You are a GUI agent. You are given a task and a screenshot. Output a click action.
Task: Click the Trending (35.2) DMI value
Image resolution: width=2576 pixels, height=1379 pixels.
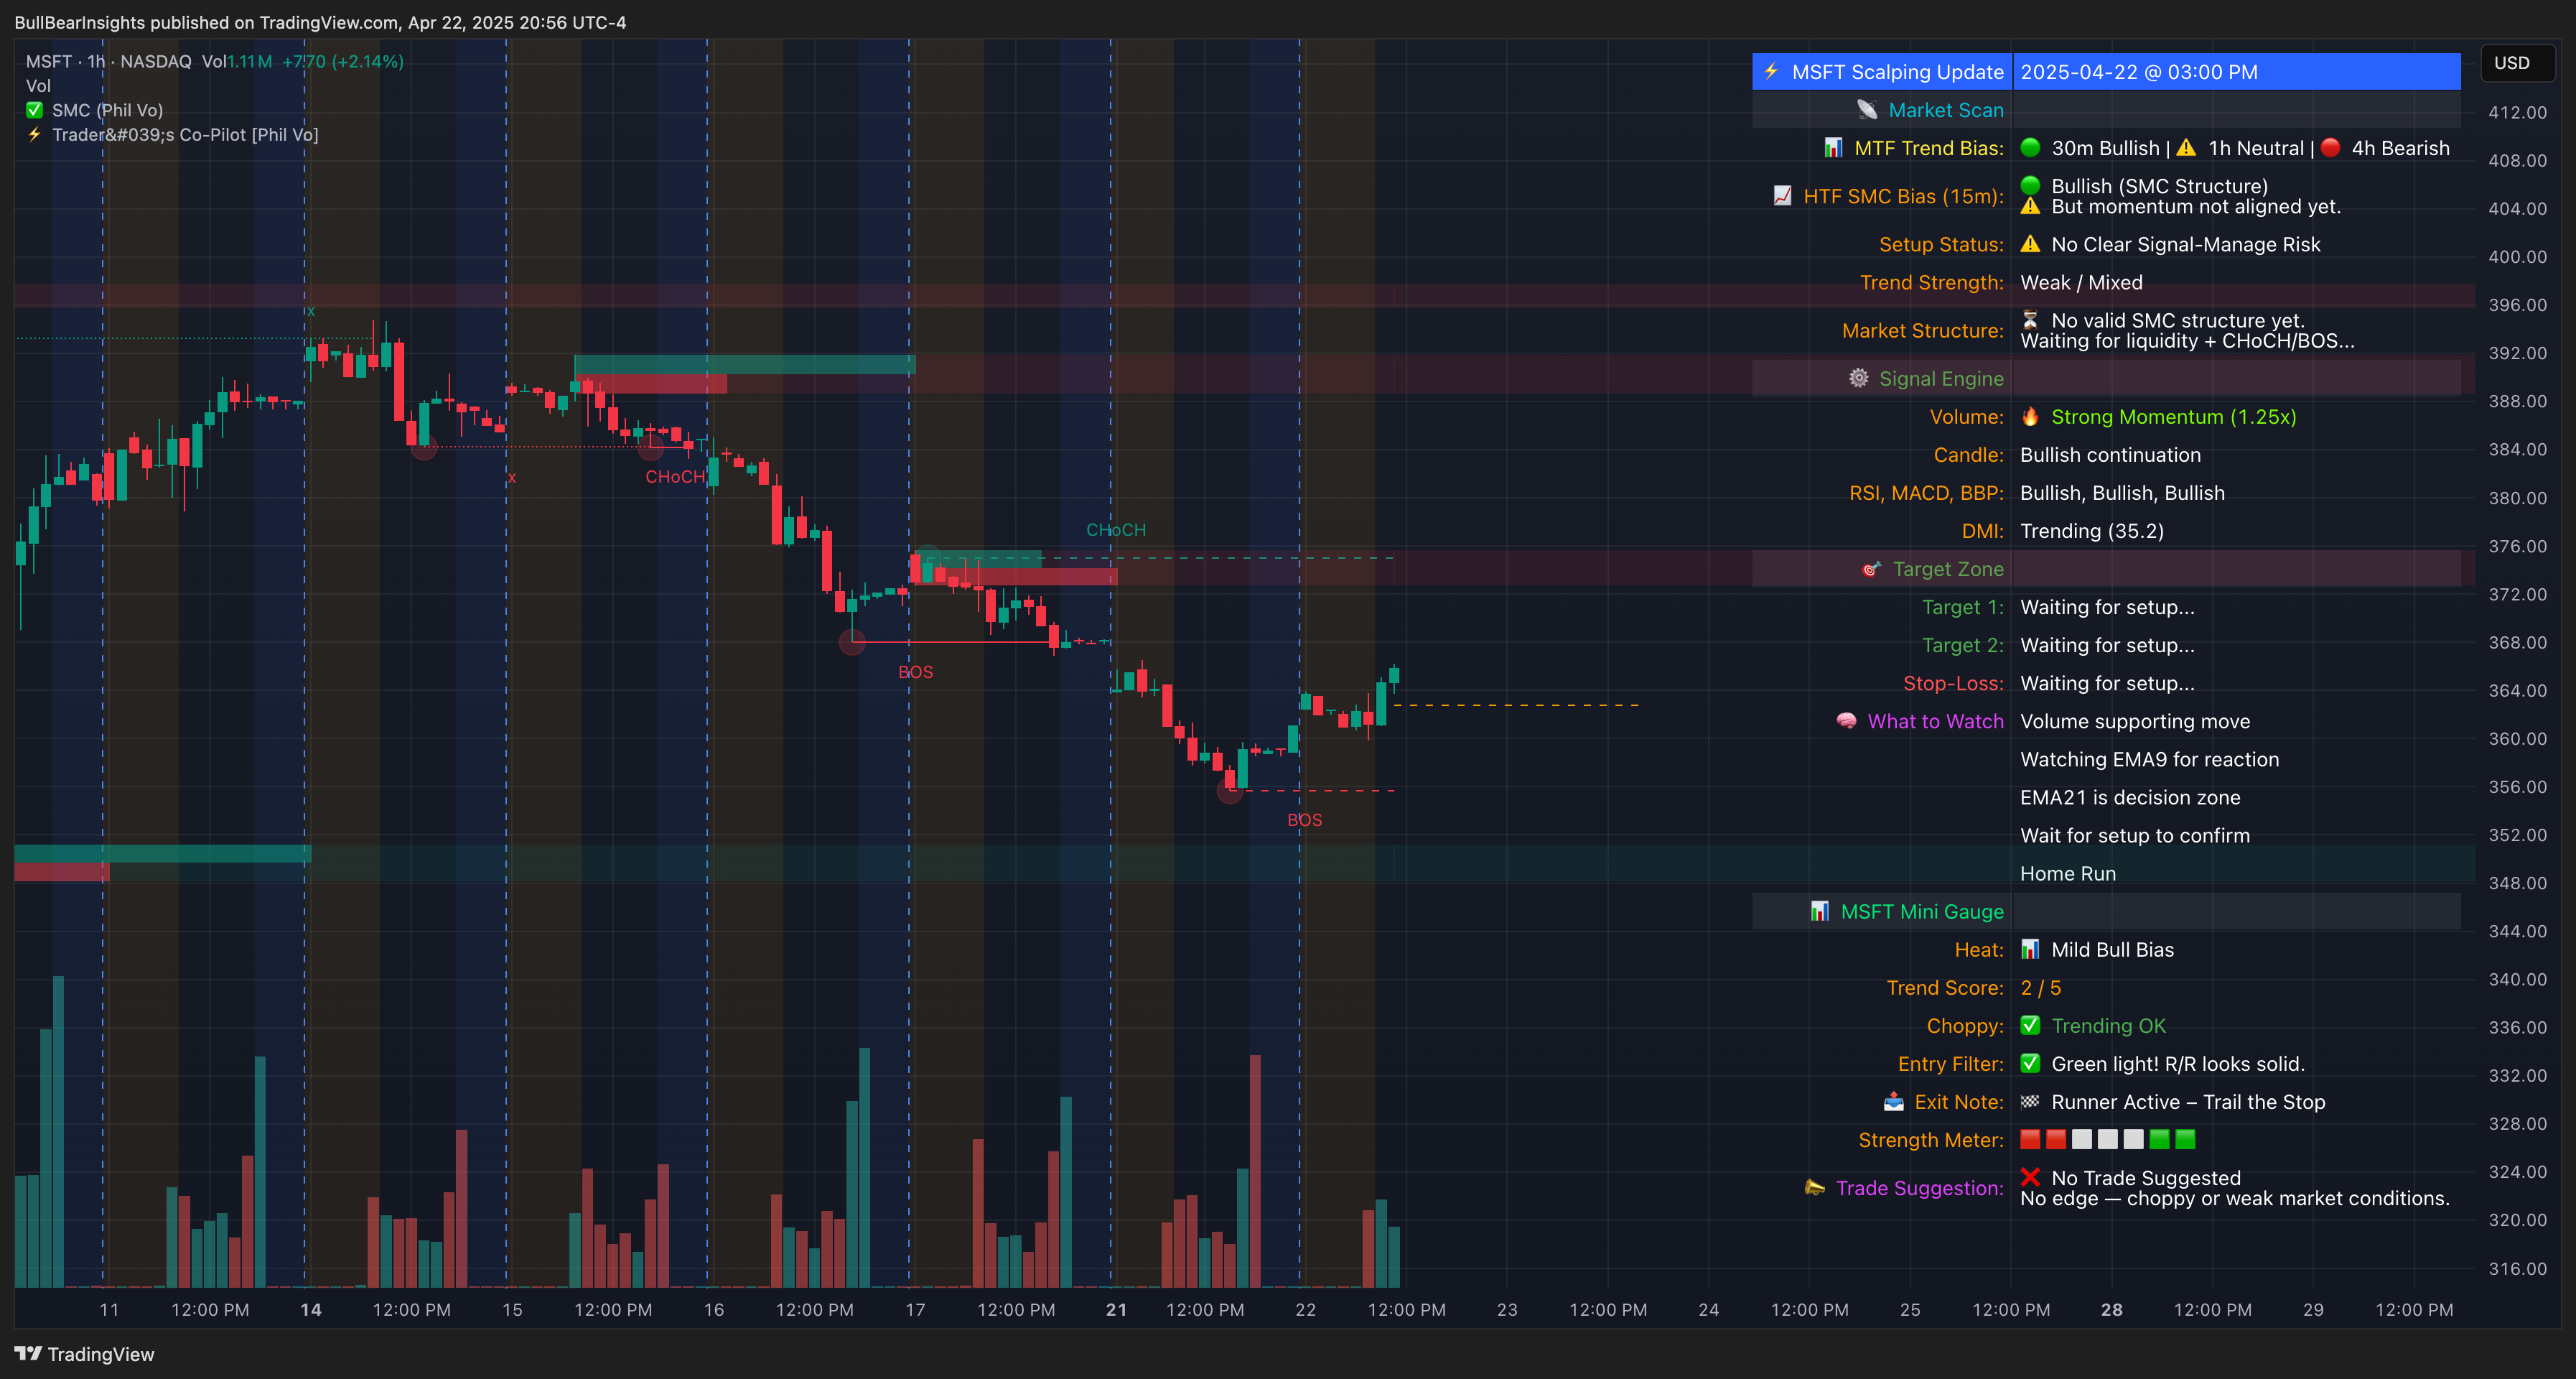(x=2092, y=530)
